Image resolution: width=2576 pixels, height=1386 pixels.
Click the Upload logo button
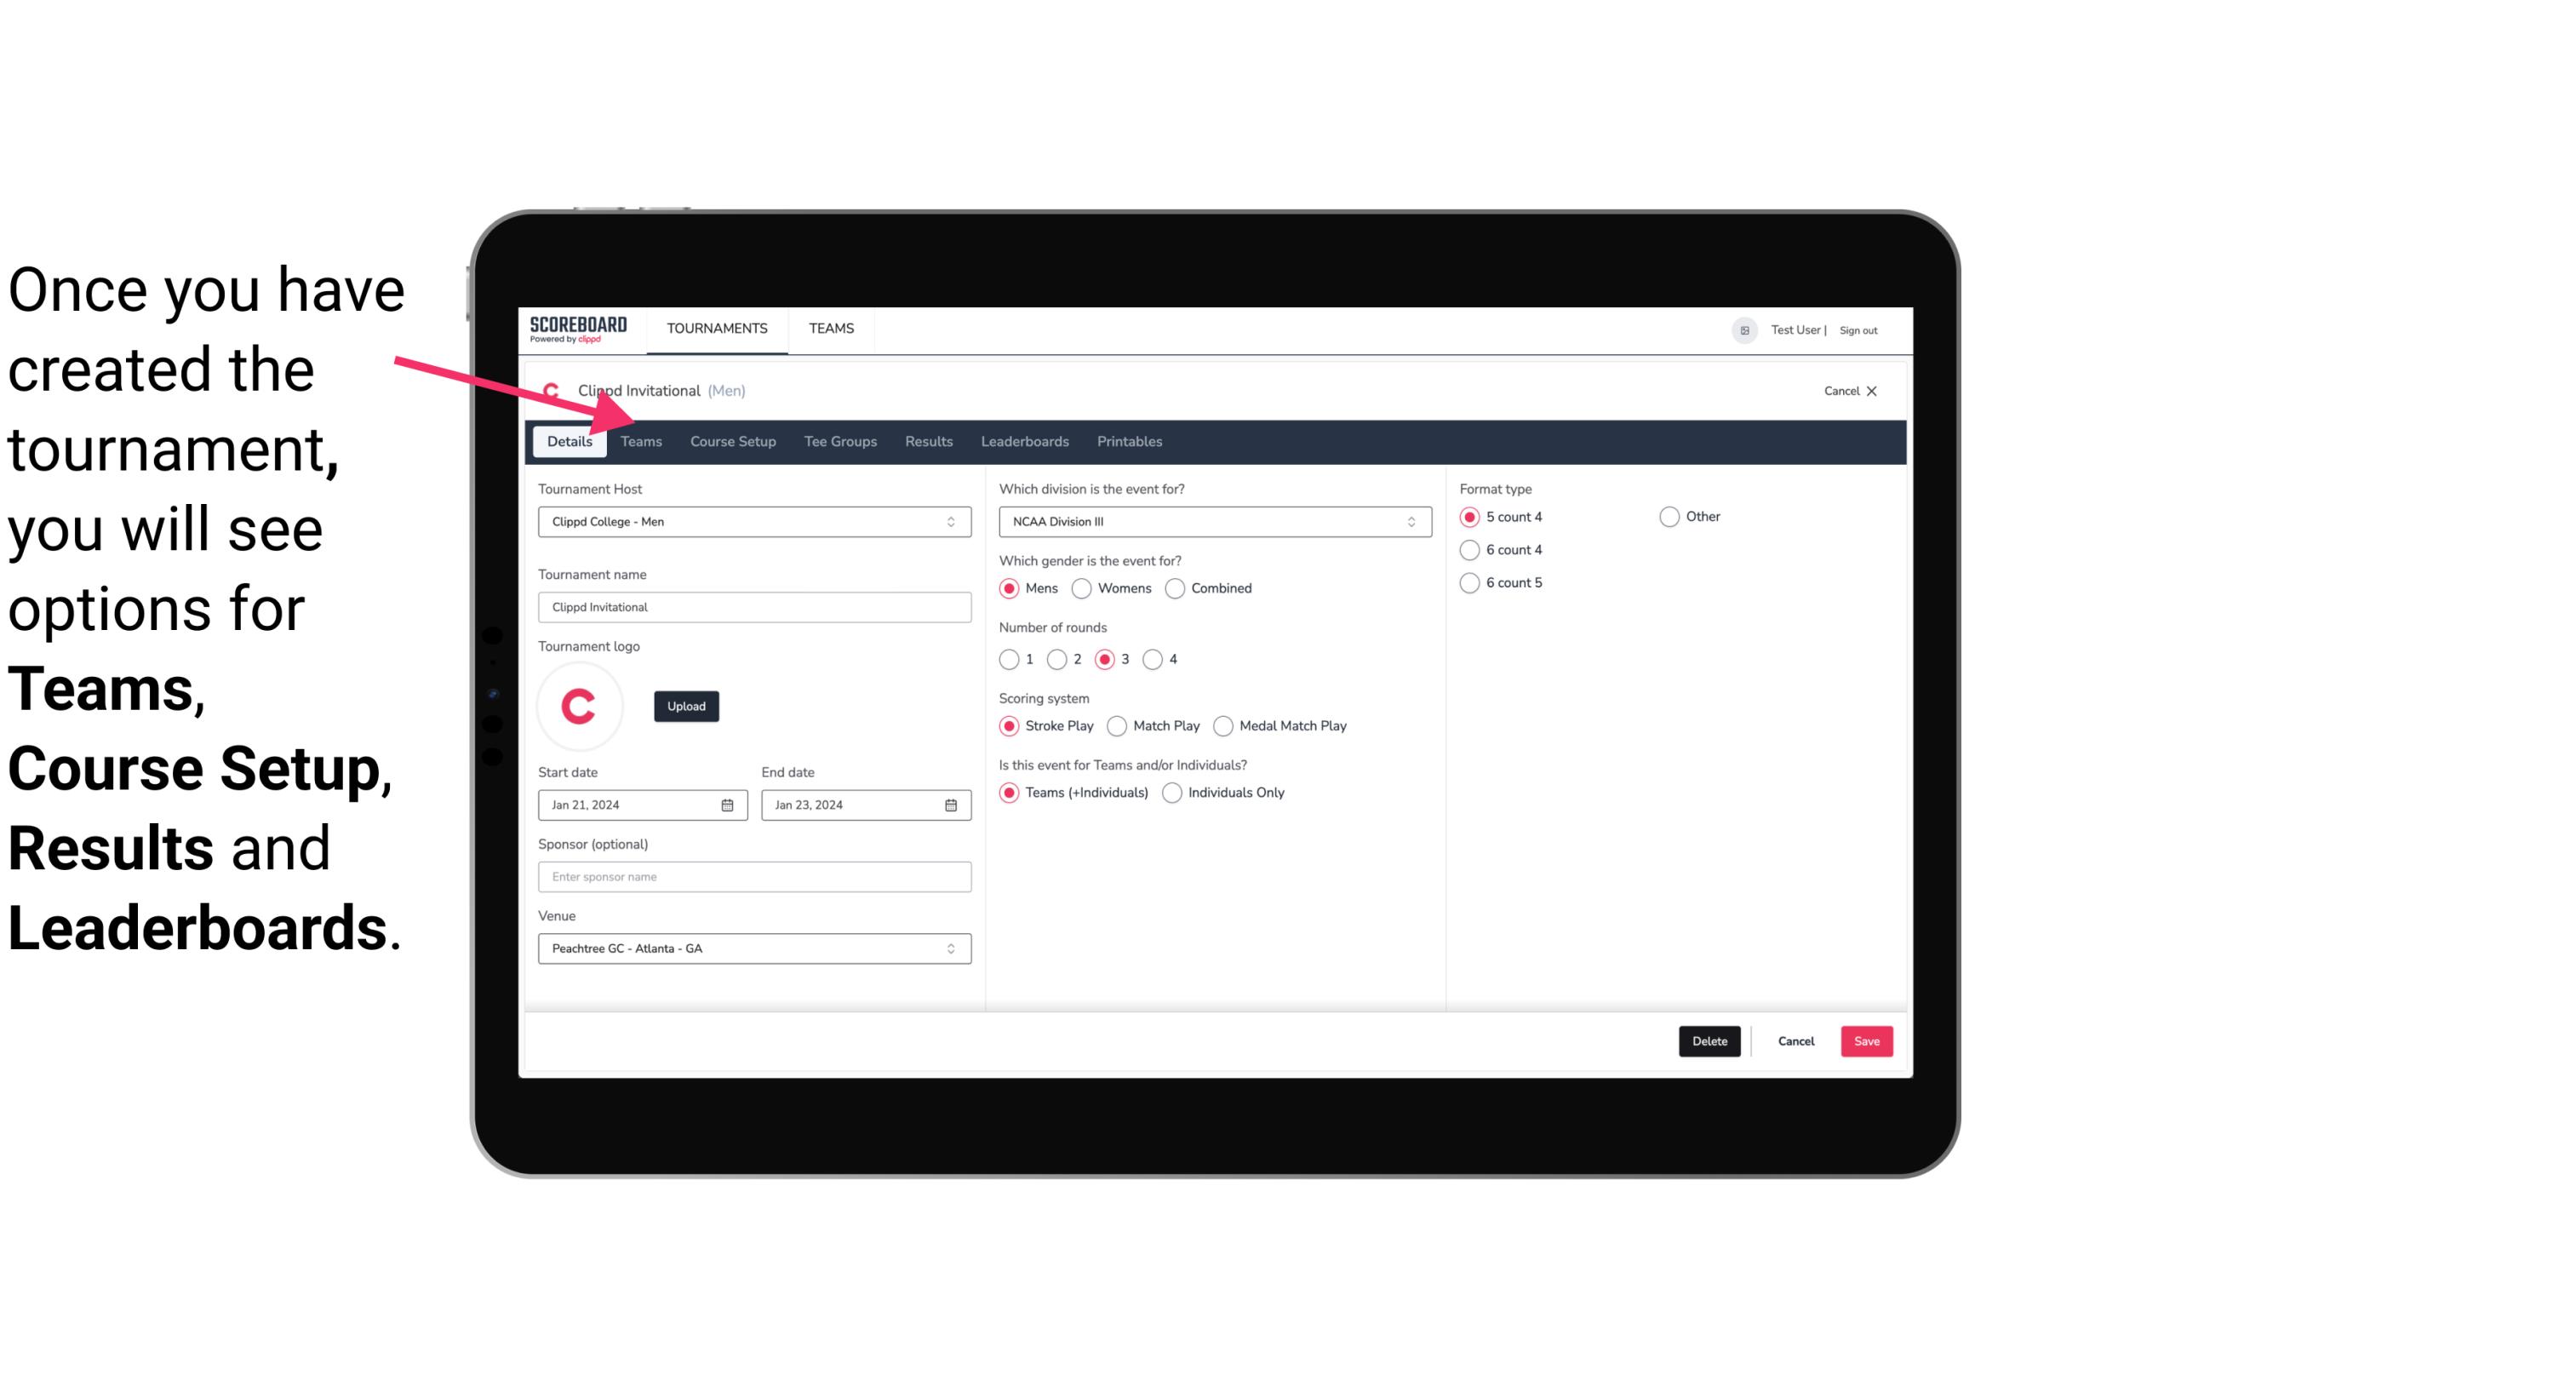[686, 705]
